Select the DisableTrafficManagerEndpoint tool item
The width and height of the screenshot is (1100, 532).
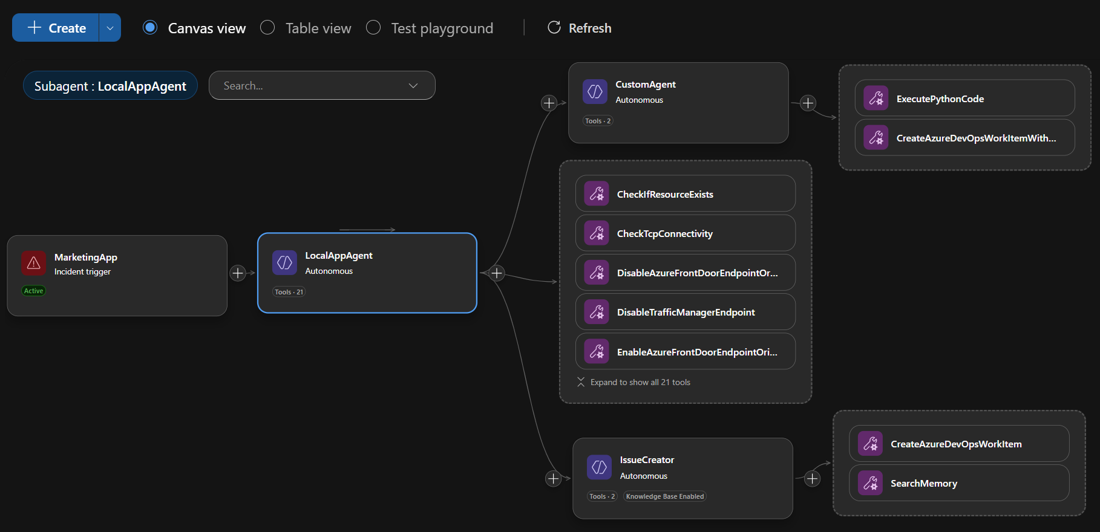pyautogui.click(x=685, y=312)
